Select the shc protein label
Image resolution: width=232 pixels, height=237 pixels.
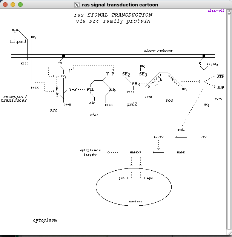pos(94,114)
